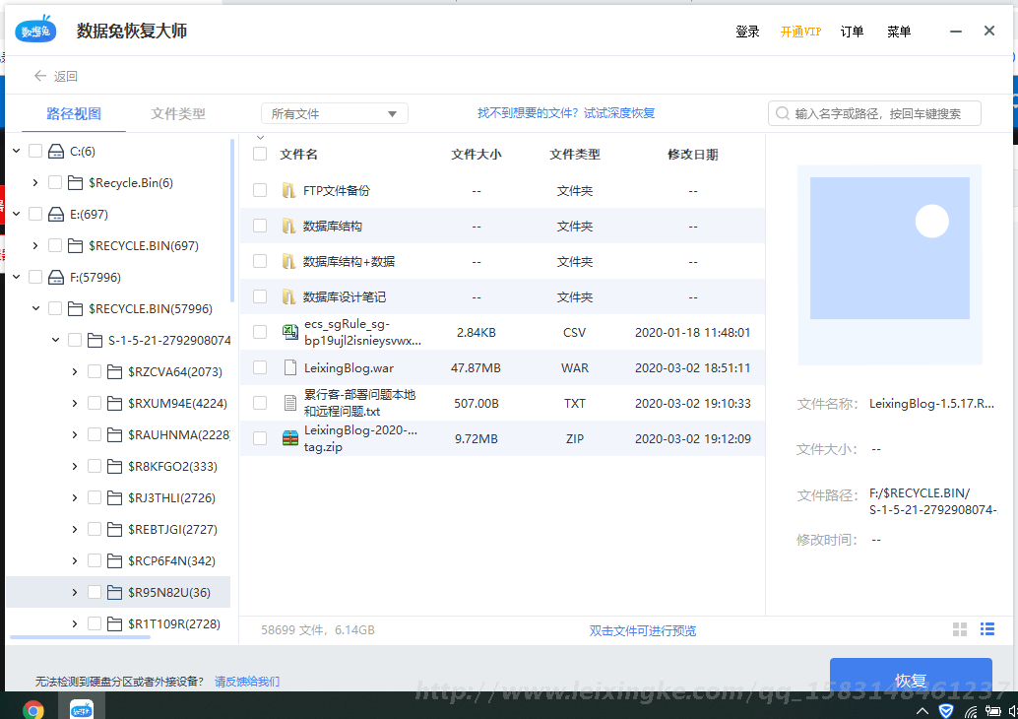Expand the $Recycle.Bin(6) node
1018x719 pixels.
[x=35, y=182]
